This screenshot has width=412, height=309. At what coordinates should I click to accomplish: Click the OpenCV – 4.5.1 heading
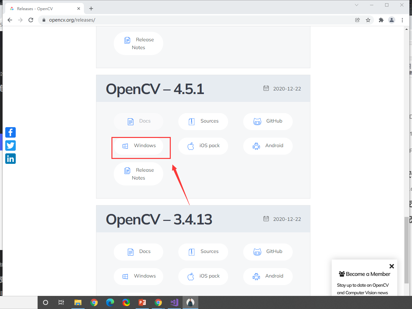point(155,89)
